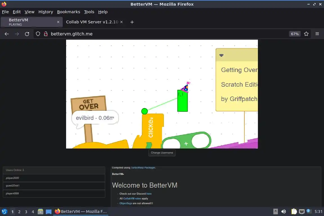Open a new tab with plus button

click(x=132, y=22)
